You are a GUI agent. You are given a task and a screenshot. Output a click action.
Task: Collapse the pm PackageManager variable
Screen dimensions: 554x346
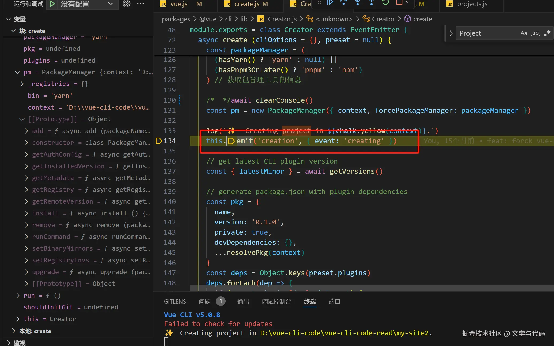point(18,72)
